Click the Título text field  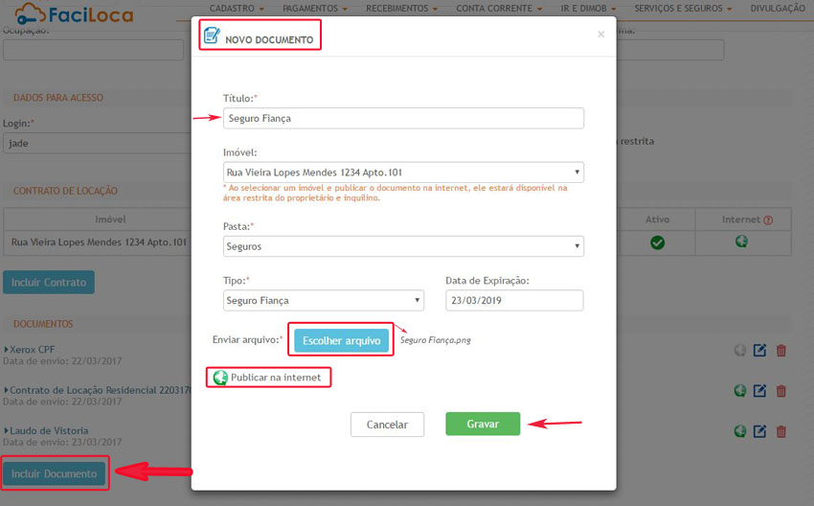(403, 118)
